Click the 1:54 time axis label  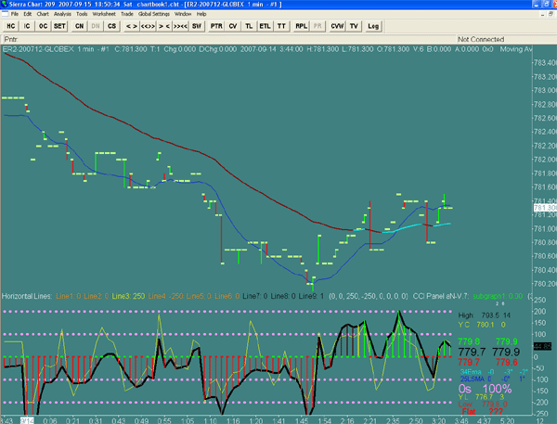(x=325, y=420)
